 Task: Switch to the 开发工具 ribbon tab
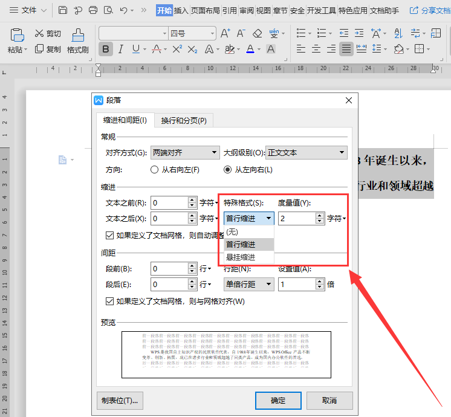pos(321,11)
